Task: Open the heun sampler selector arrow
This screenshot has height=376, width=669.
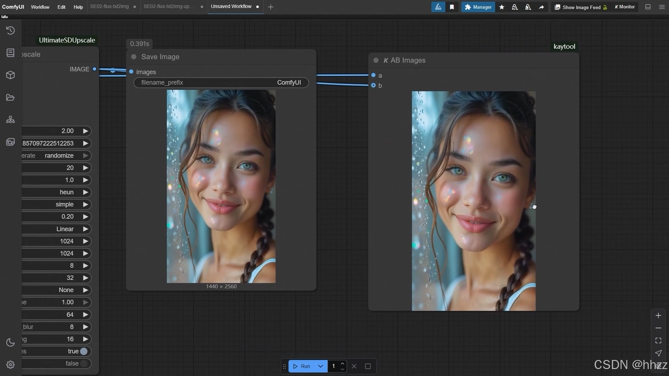Action: [x=85, y=192]
